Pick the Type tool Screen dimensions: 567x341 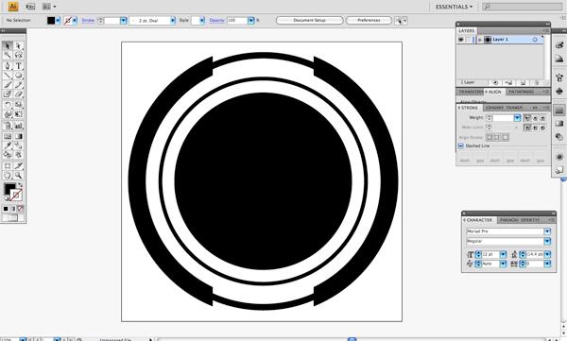(19, 66)
